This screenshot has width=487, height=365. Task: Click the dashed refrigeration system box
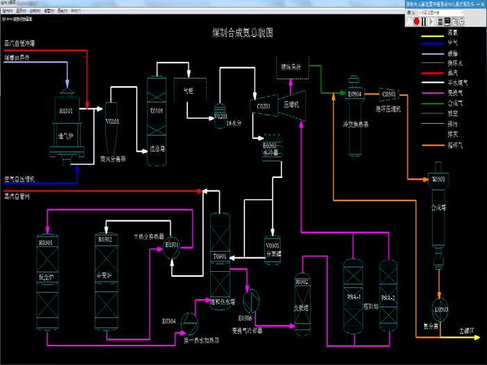pyautogui.click(x=291, y=68)
